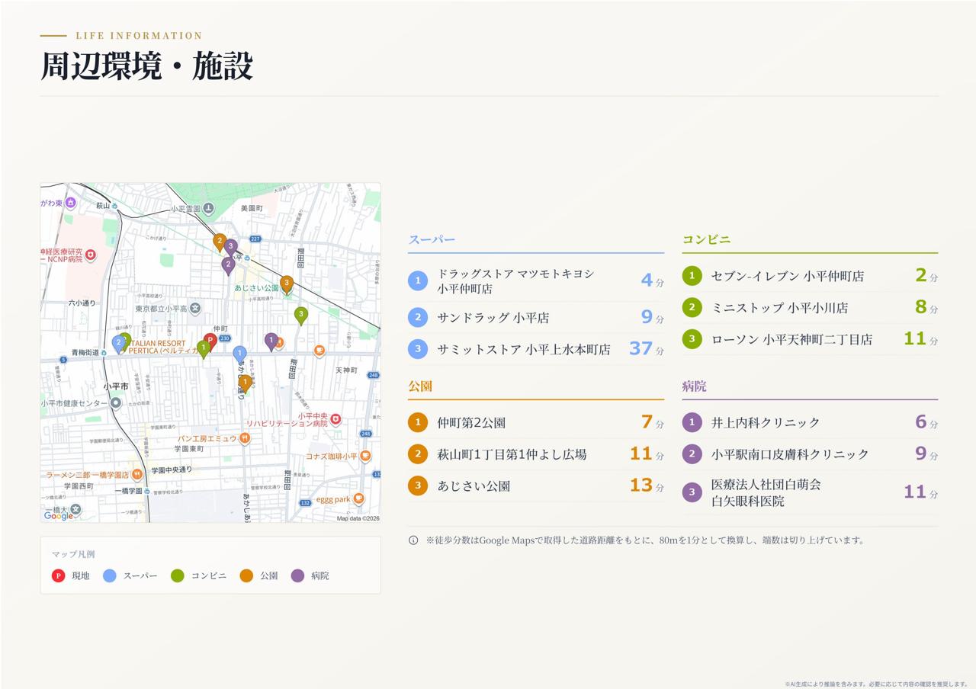Click the number 1 badge beside ドラッグストア マツモトキヨシ
The width and height of the screenshot is (976, 689).
(x=418, y=280)
